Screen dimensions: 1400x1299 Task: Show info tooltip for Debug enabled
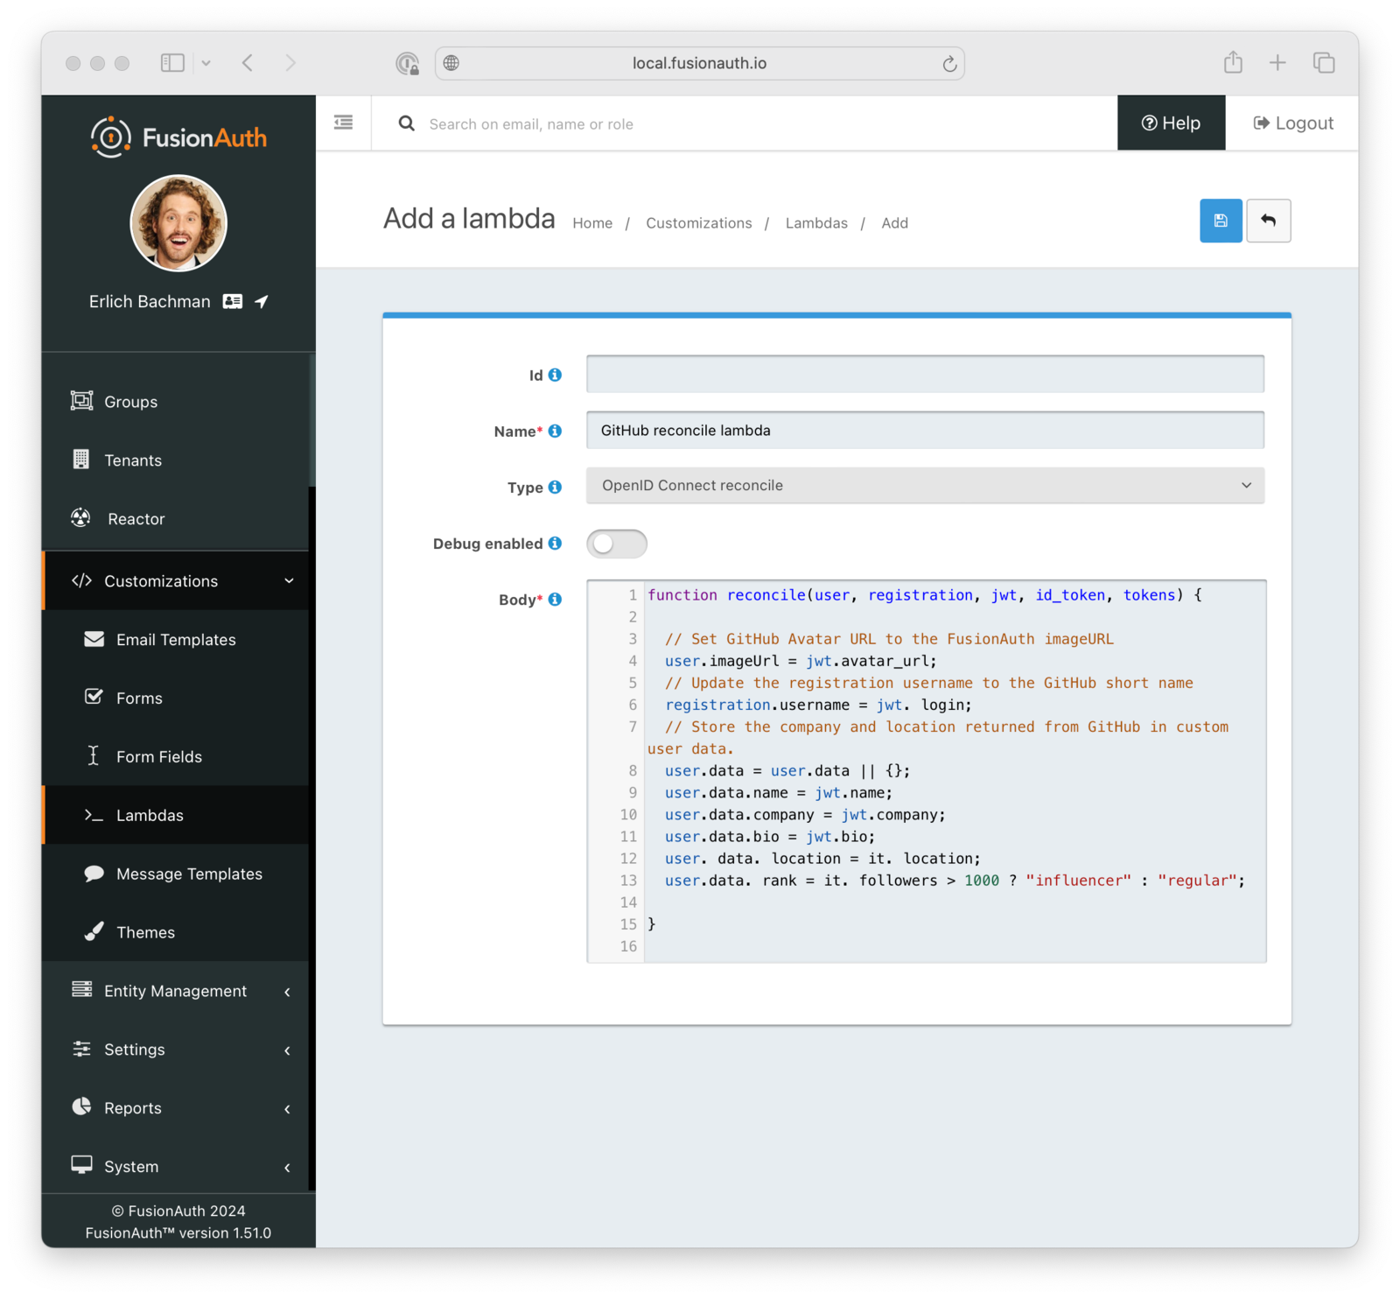tap(555, 543)
